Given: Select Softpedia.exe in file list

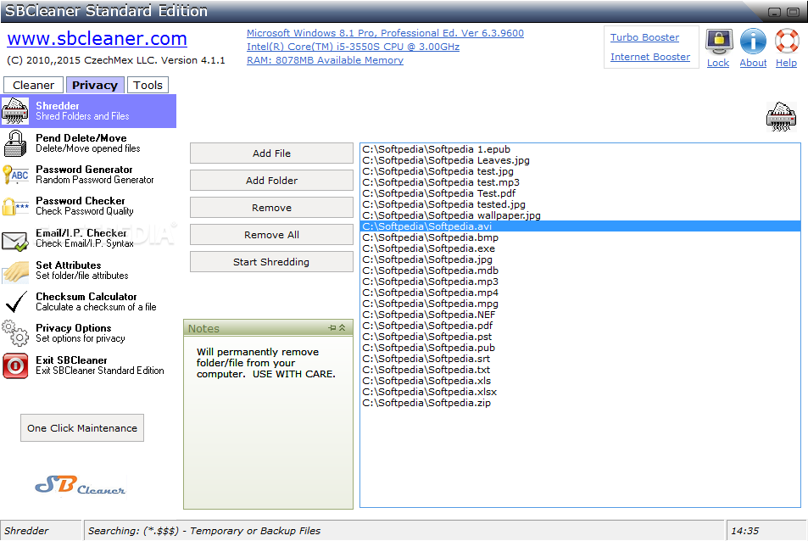Looking at the screenshot, I should click(x=580, y=248).
